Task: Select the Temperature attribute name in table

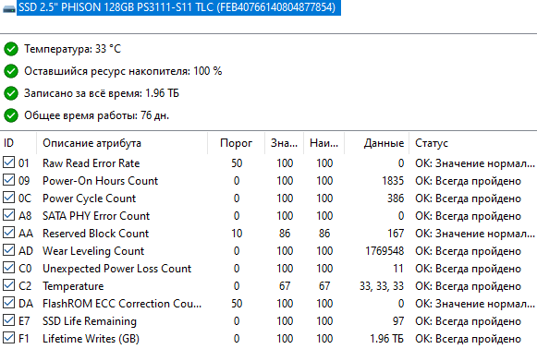Action: tap(73, 286)
